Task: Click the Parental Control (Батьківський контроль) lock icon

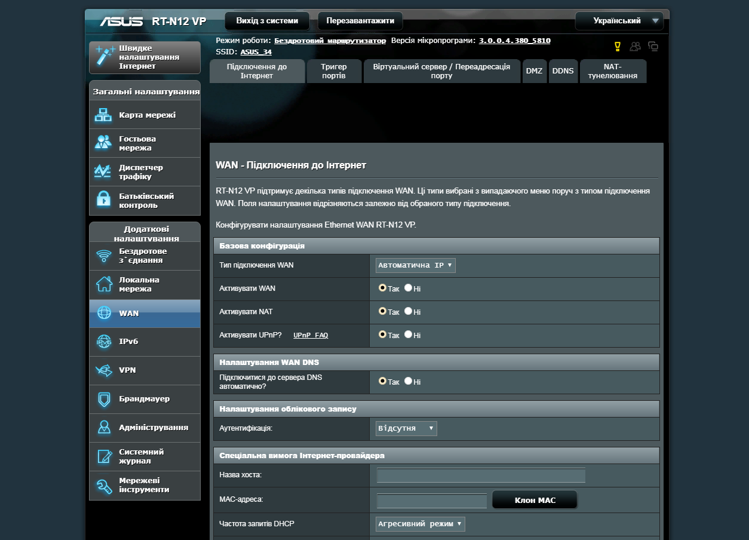Action: [104, 200]
